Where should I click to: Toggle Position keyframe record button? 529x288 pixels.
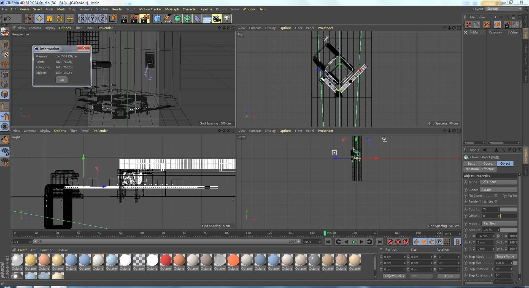(416, 242)
